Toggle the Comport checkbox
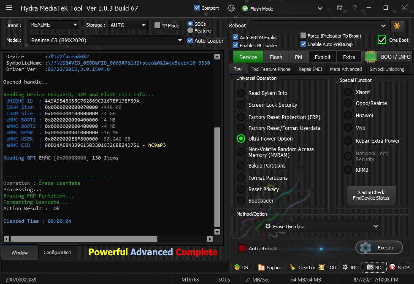 [197, 8]
